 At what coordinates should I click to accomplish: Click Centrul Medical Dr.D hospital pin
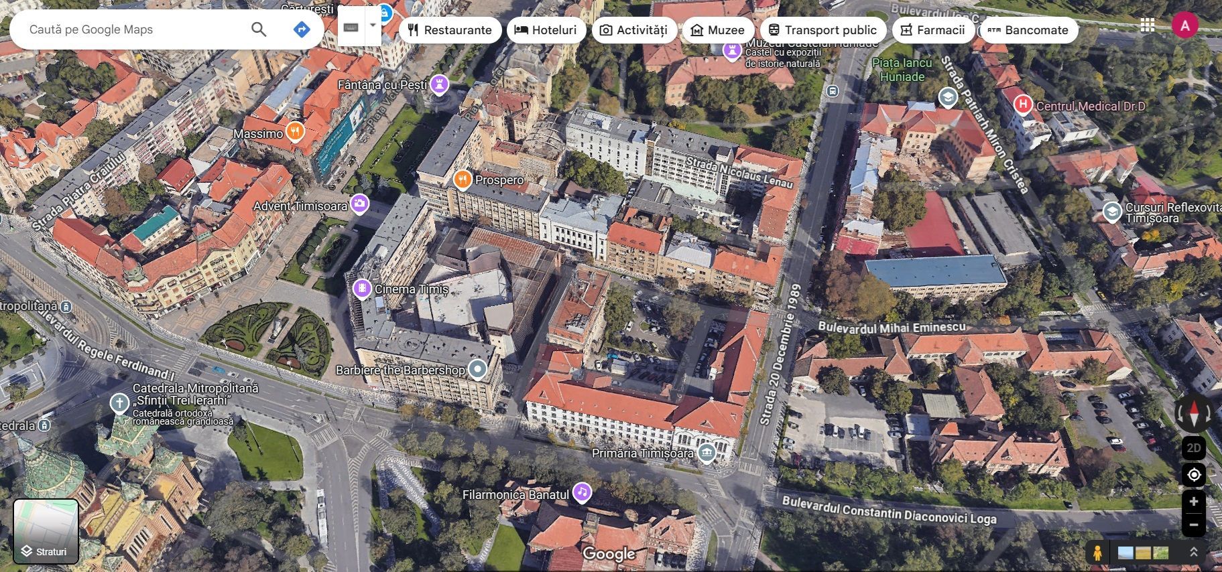coord(1023,104)
